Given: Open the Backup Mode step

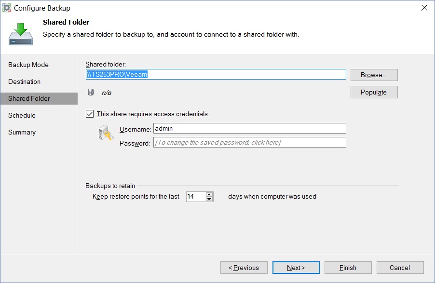Looking at the screenshot, I should (x=28, y=65).
